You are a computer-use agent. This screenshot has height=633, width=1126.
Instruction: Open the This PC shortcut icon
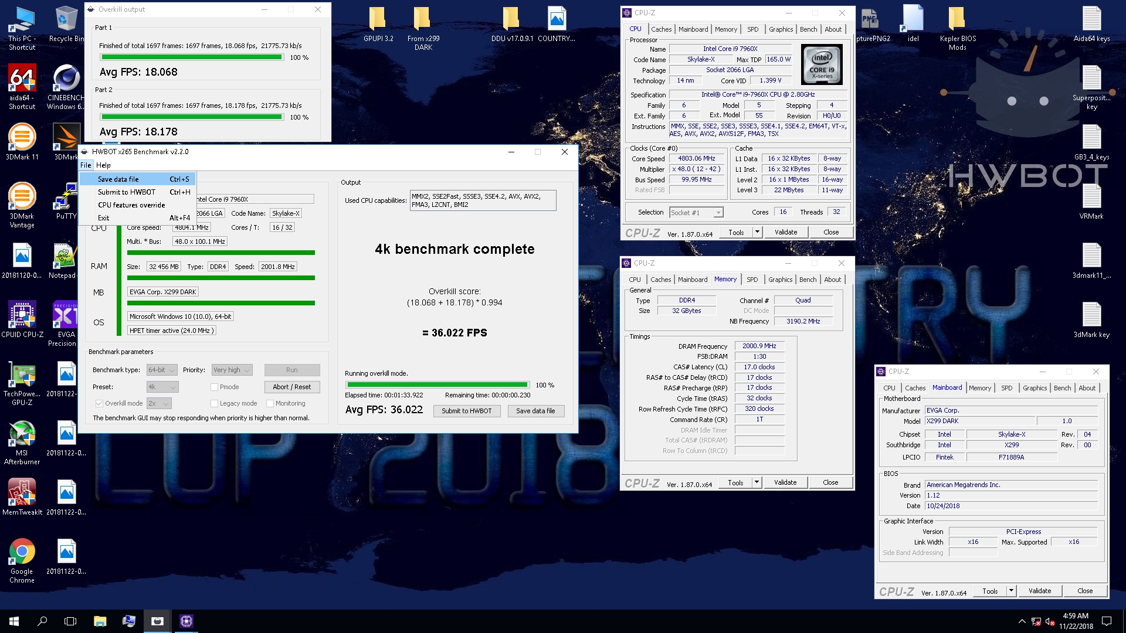tap(22, 28)
